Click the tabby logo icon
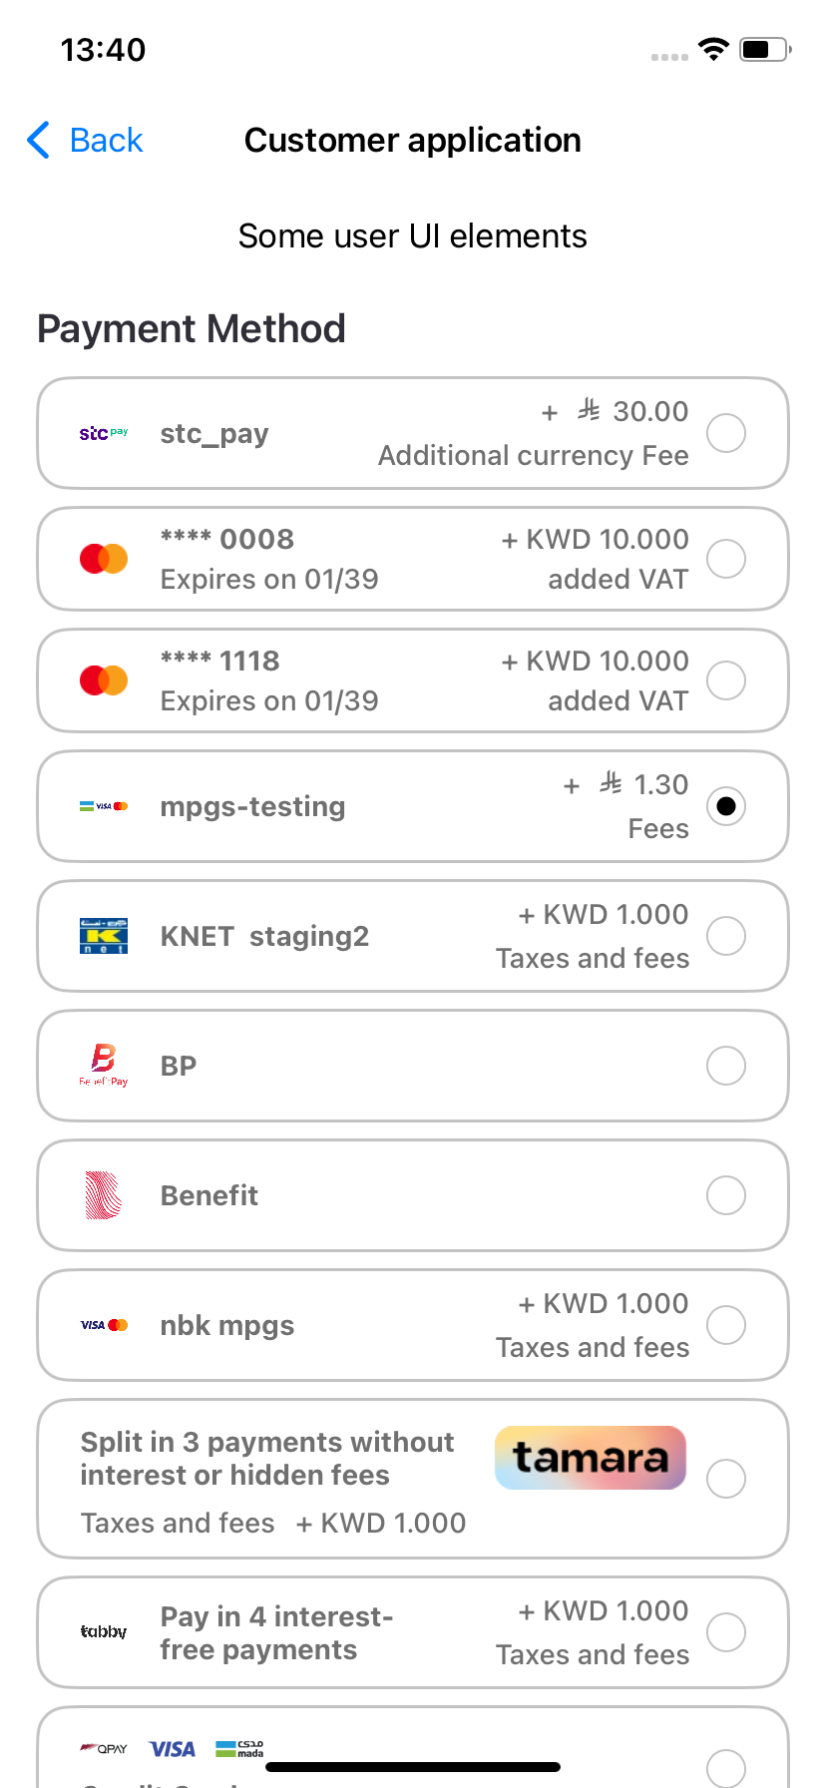 (104, 1632)
